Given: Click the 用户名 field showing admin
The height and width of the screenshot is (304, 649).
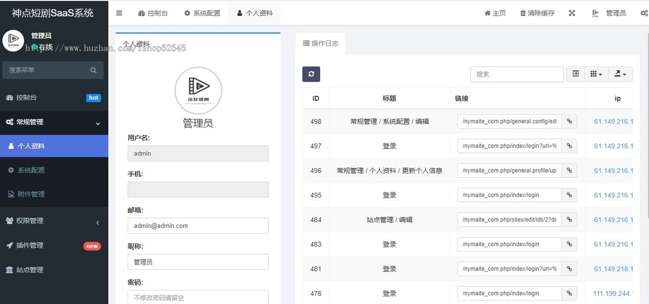Looking at the screenshot, I should pyautogui.click(x=198, y=154).
